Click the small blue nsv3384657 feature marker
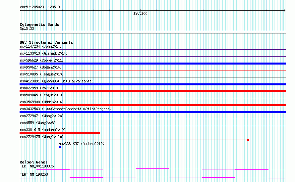 [x=60, y=147]
